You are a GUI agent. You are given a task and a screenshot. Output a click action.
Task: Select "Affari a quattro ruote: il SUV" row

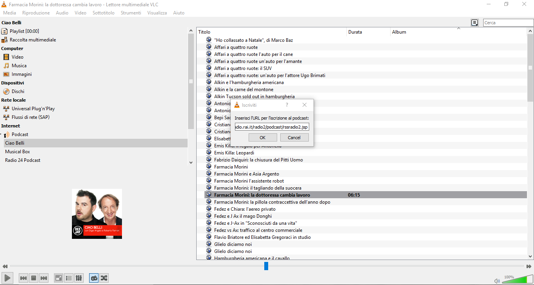(243, 68)
